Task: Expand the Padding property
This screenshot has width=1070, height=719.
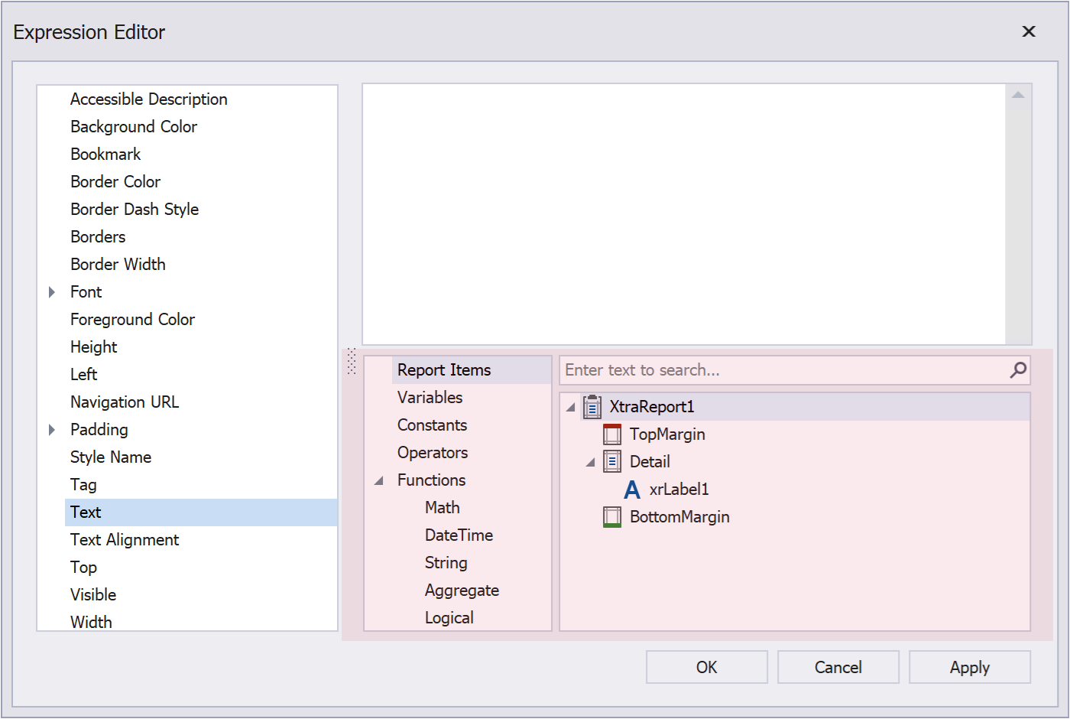Action: point(51,429)
